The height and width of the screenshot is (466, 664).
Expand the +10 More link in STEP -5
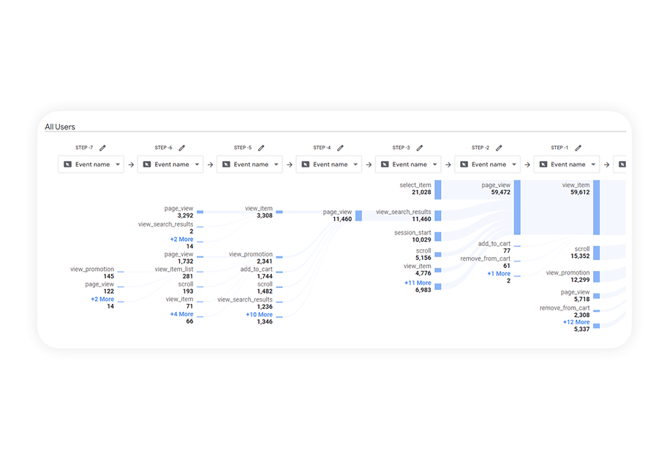(x=259, y=315)
